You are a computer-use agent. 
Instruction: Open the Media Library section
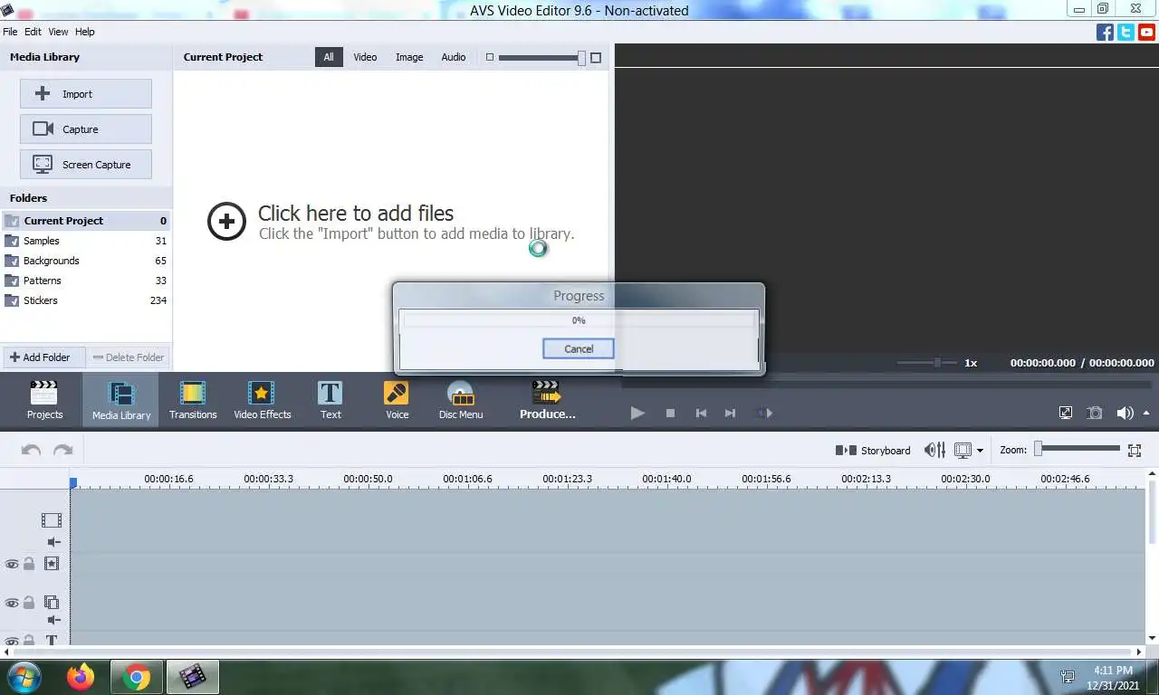tap(121, 400)
